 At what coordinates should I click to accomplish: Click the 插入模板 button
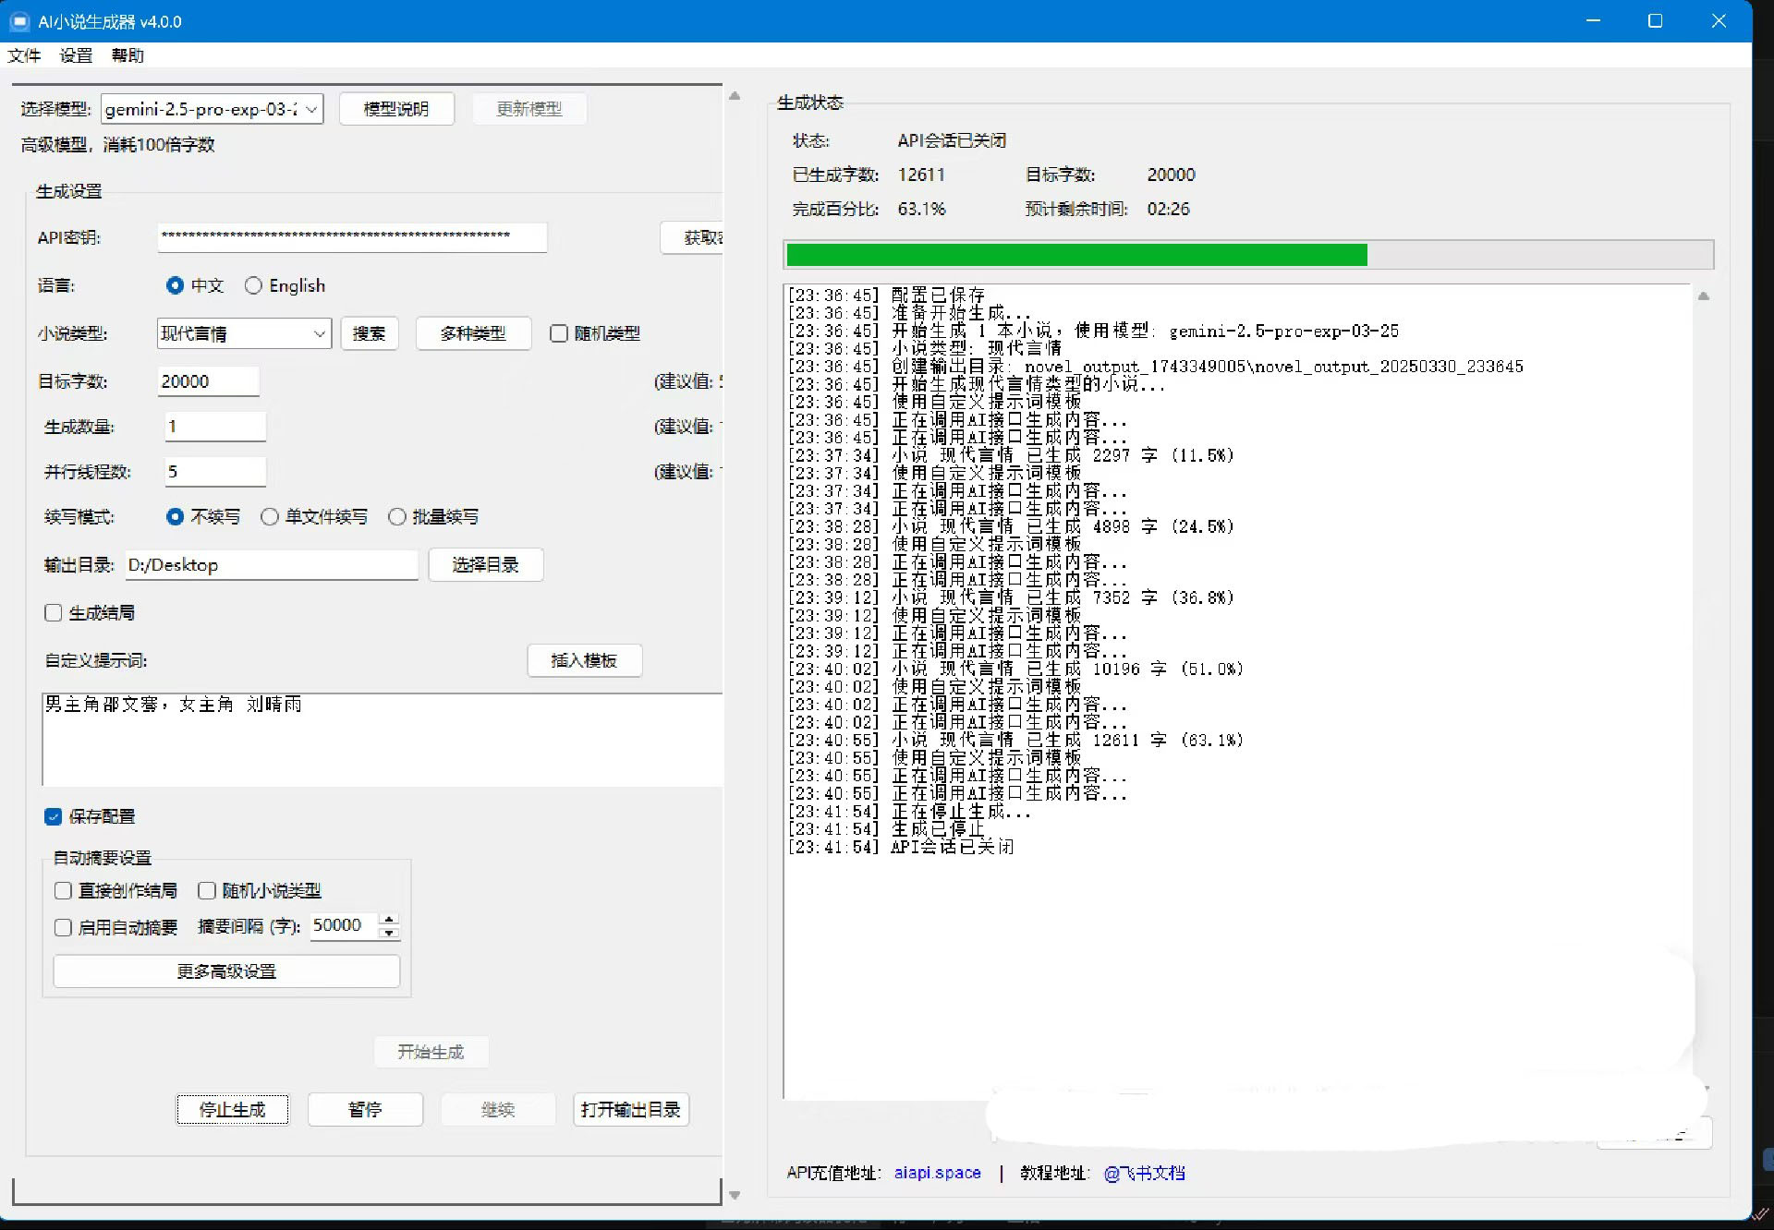pyautogui.click(x=584, y=660)
